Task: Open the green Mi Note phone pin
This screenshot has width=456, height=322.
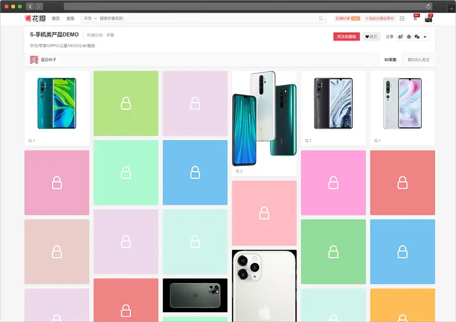Action: click(x=56, y=103)
